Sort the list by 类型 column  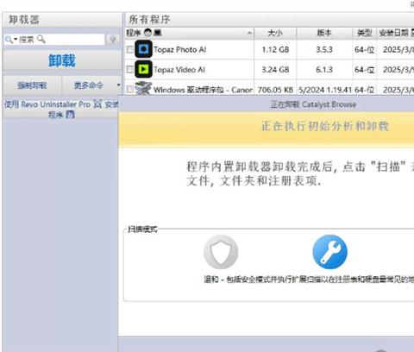point(365,33)
